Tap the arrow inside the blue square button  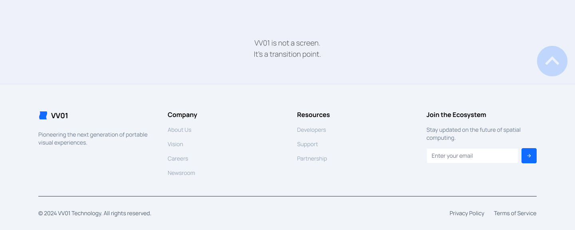click(x=529, y=156)
